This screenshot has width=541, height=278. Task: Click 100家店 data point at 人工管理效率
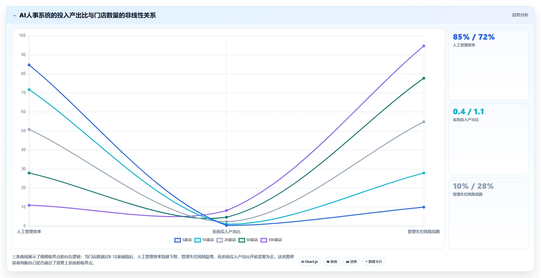(x=29, y=205)
